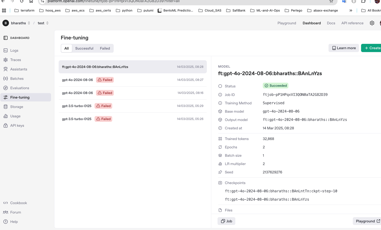Click the 'B' organization avatar
Image resolution: width=381 pixels, height=230 pixels.
point(5,23)
